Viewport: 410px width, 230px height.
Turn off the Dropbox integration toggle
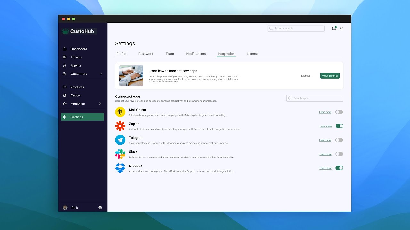pos(339,168)
